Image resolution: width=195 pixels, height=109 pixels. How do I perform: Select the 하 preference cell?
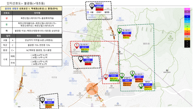click(6, 31)
